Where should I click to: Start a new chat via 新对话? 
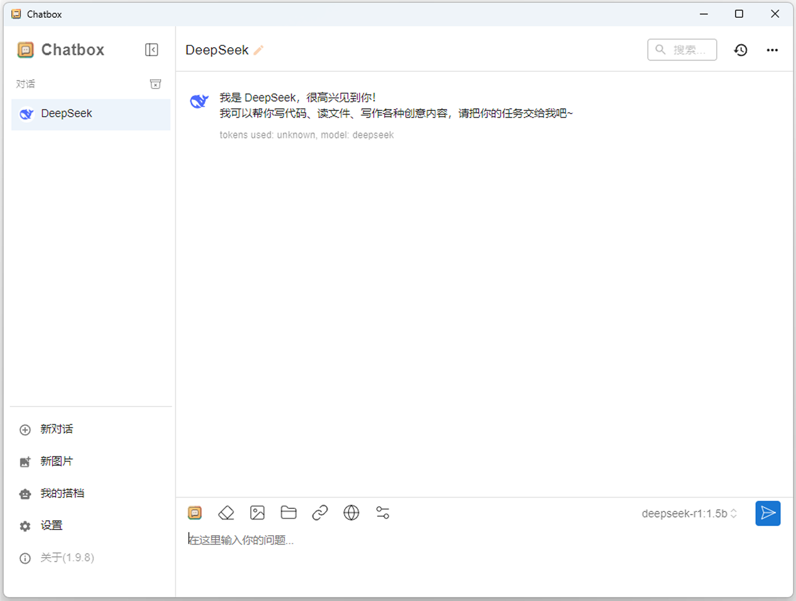click(56, 429)
